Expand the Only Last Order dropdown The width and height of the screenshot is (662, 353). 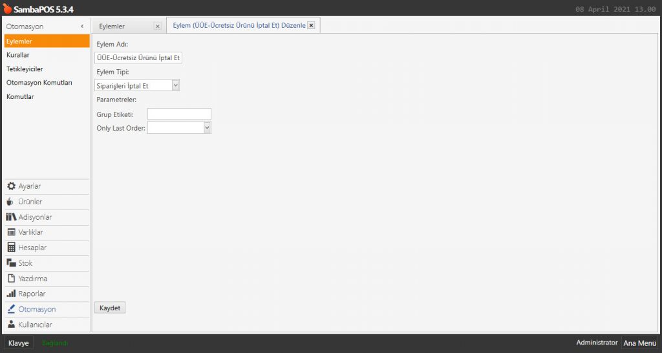pyautogui.click(x=207, y=128)
